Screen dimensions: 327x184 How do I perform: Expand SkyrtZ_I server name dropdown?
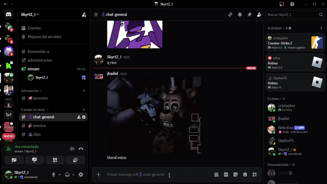[x=30, y=15]
